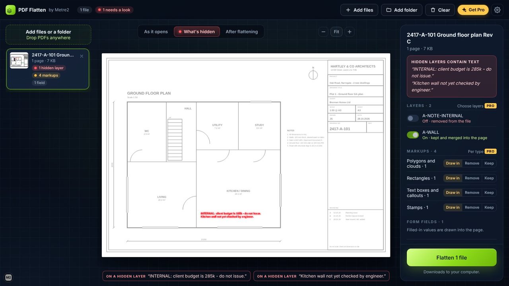Viewport: 509px width, 286px height.
Task: Set Text boxes and callouts to Draw in
Action: click(453, 193)
